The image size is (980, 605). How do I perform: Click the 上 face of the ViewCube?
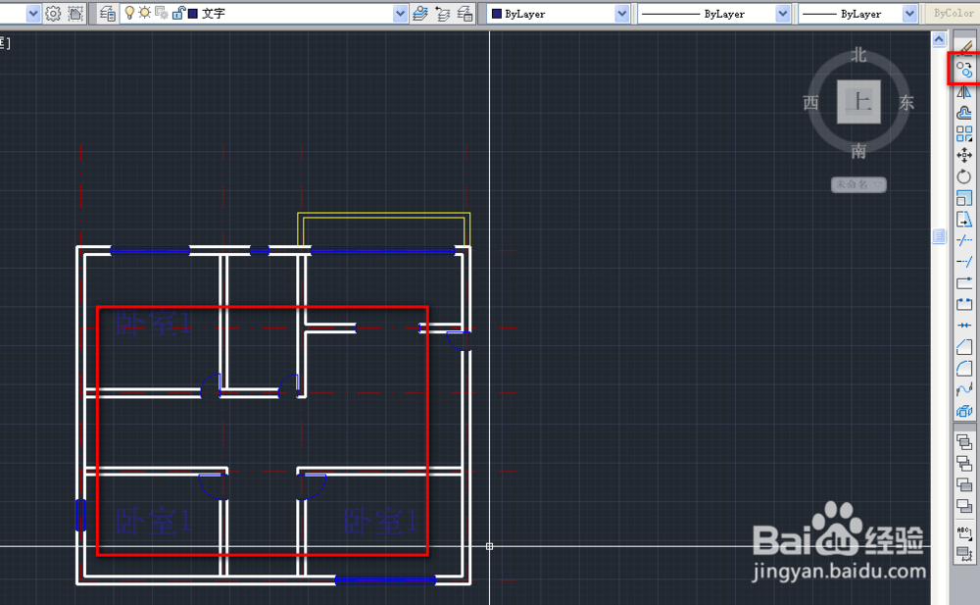click(x=858, y=101)
